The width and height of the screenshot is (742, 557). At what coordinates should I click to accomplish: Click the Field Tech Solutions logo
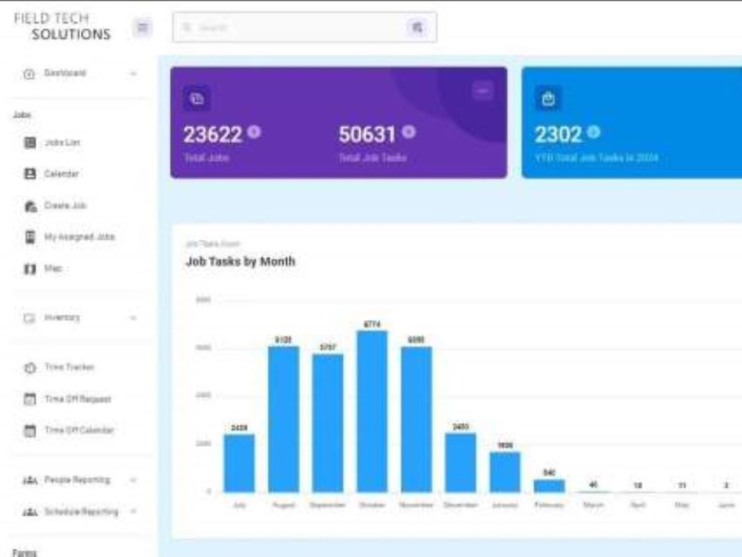click(x=62, y=26)
